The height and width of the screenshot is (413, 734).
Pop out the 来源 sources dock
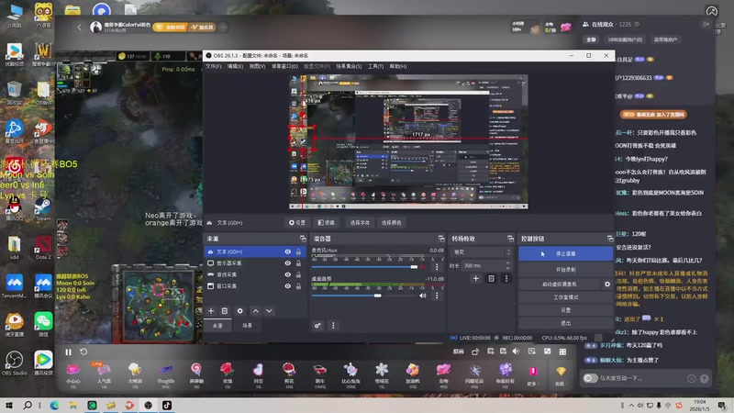pos(303,239)
